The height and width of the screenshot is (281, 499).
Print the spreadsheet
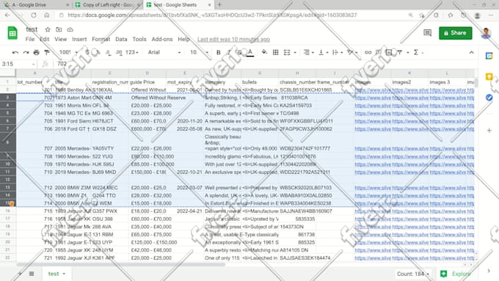(x=36, y=53)
